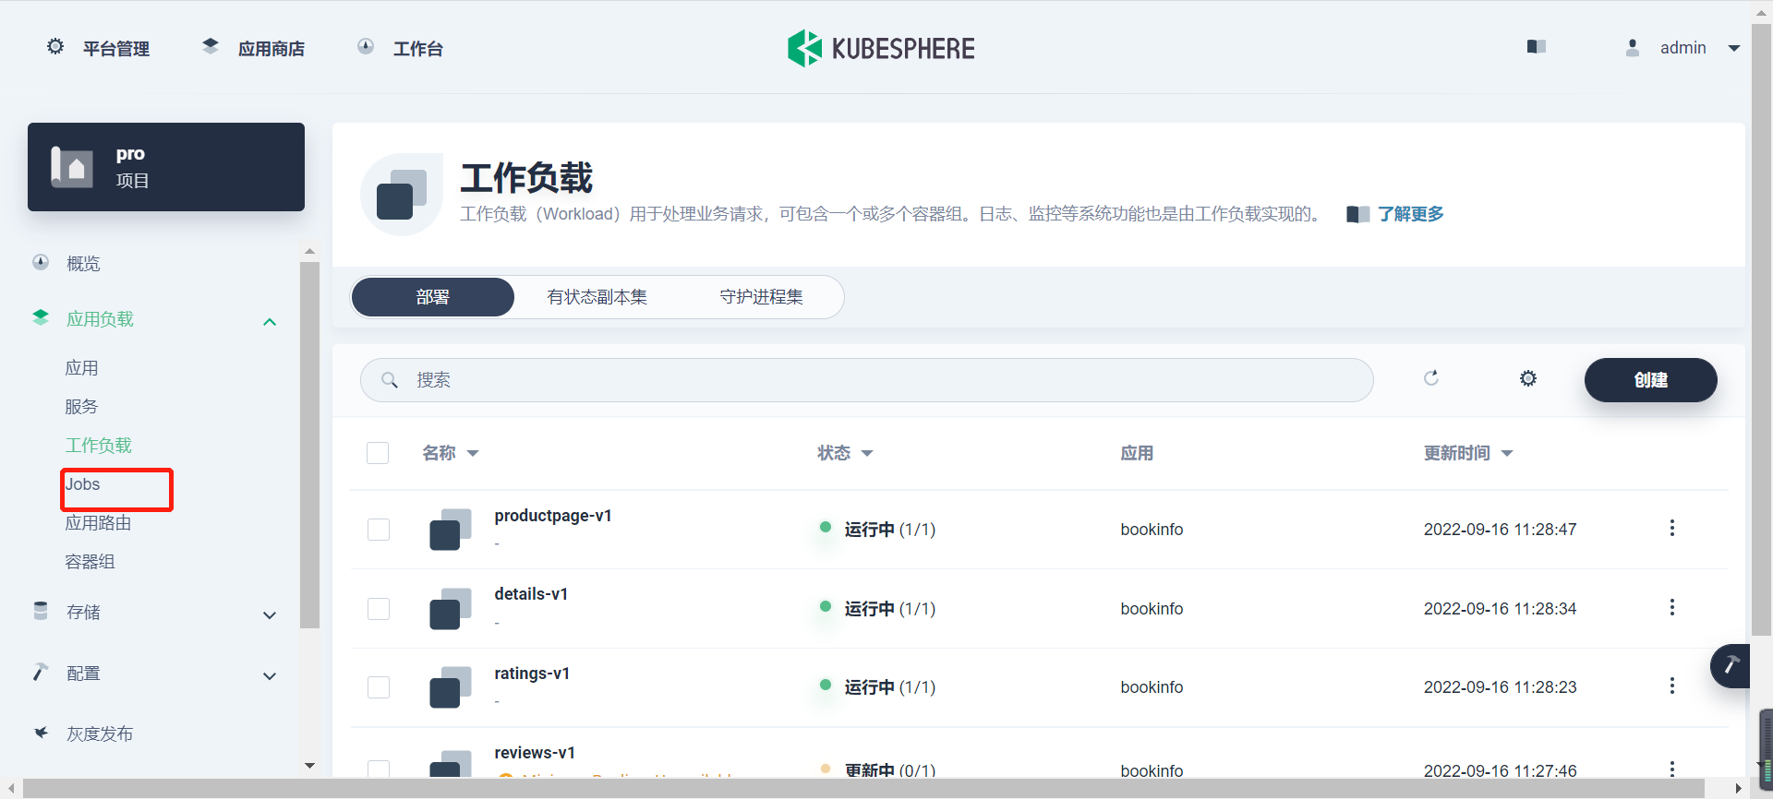1773x799 pixels.
Task: Click the sidebar vertical scrollbar thumb
Action: (309, 445)
